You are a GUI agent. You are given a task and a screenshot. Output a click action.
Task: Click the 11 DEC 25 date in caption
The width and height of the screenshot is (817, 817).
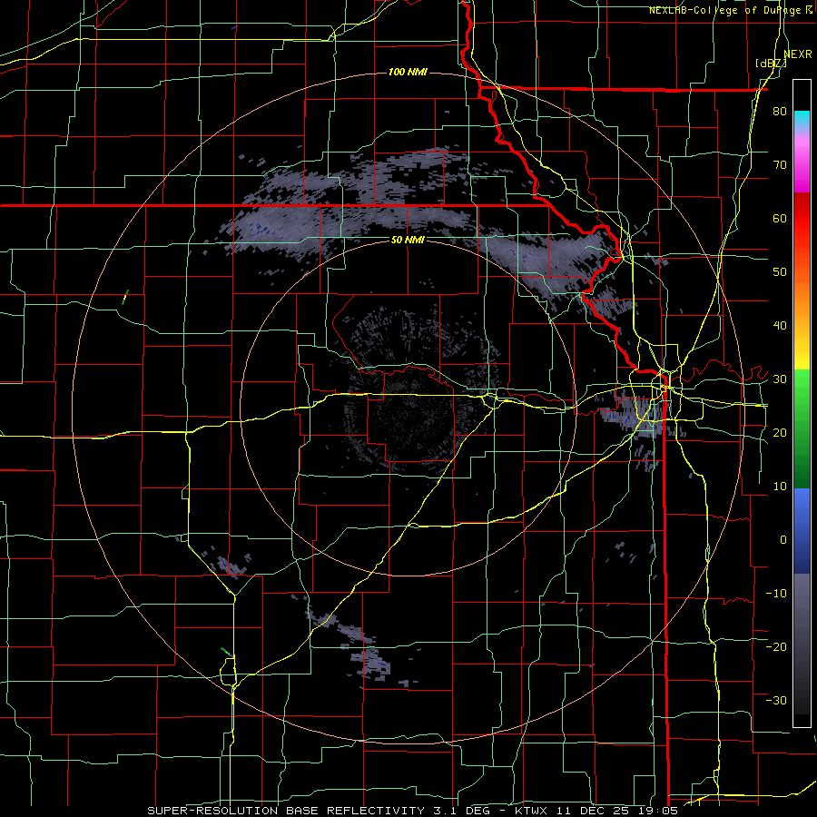[x=594, y=811]
